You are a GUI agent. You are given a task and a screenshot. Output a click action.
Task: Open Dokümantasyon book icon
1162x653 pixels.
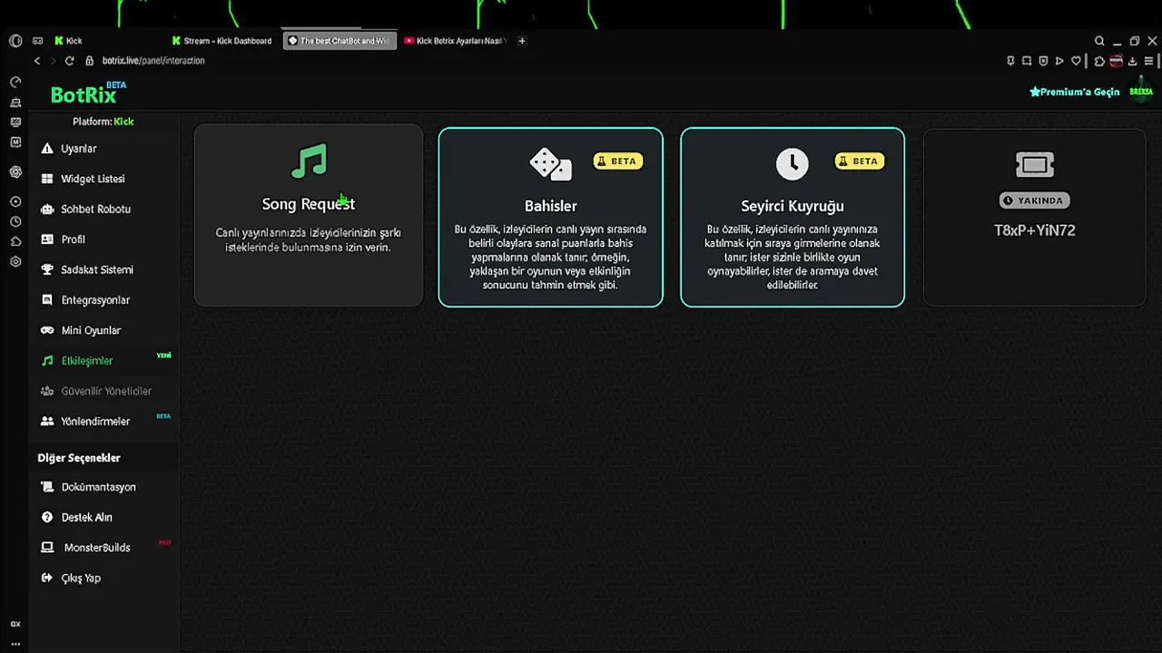(x=47, y=487)
